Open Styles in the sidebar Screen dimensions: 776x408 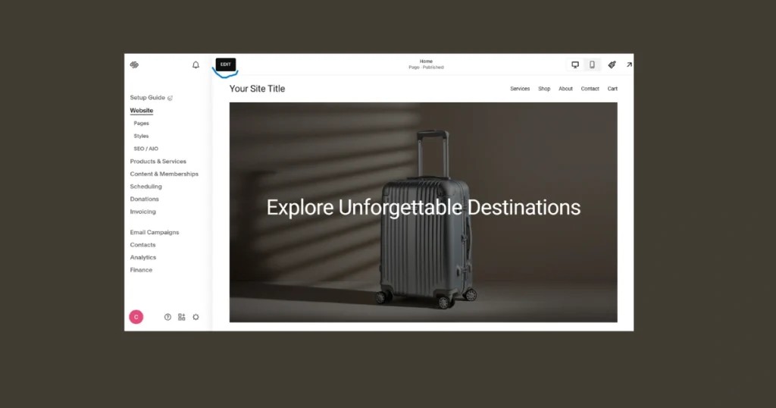(x=141, y=136)
